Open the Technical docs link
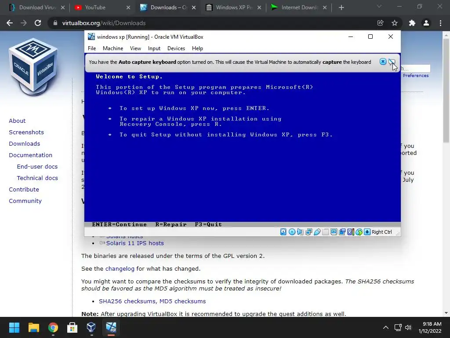Image resolution: width=450 pixels, height=338 pixels. pyautogui.click(x=37, y=178)
